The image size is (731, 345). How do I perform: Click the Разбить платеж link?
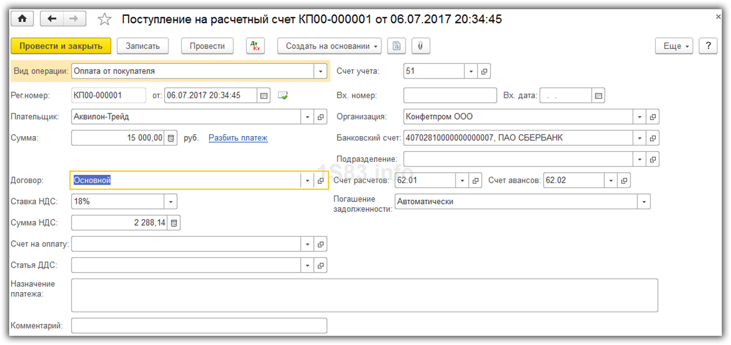[238, 138]
